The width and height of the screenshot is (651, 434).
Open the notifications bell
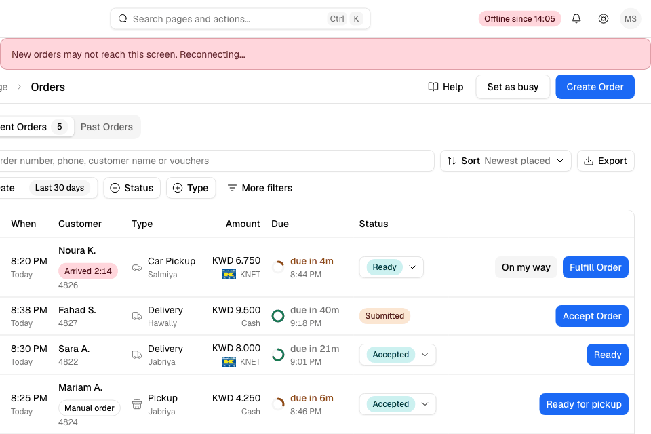click(576, 19)
